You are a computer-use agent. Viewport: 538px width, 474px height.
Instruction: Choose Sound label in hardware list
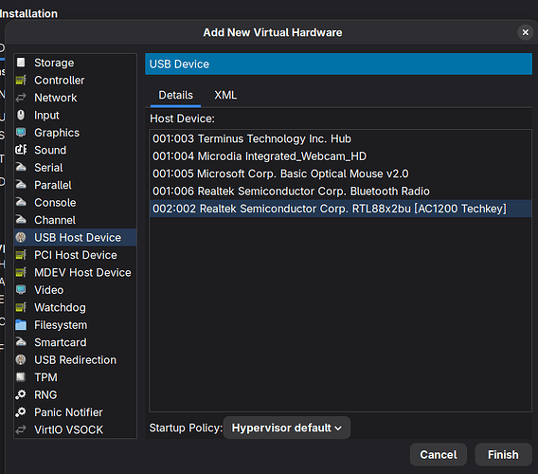point(50,150)
